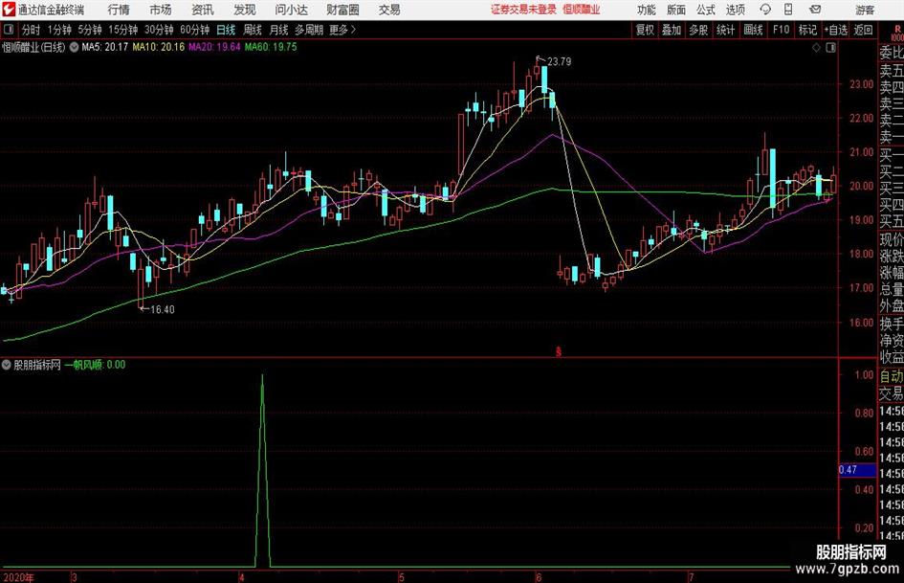Open the 公式 menu
This screenshot has height=583, width=904.
706,10
